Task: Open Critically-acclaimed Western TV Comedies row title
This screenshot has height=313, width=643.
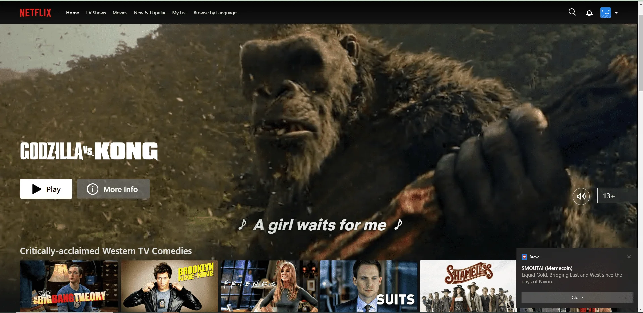Action: [x=106, y=251]
